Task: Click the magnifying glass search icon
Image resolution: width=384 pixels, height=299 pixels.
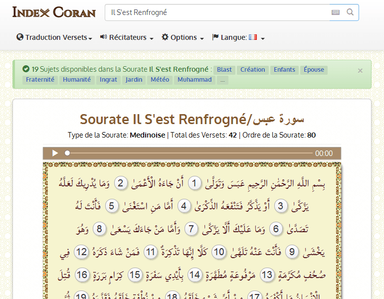Action: tap(350, 12)
